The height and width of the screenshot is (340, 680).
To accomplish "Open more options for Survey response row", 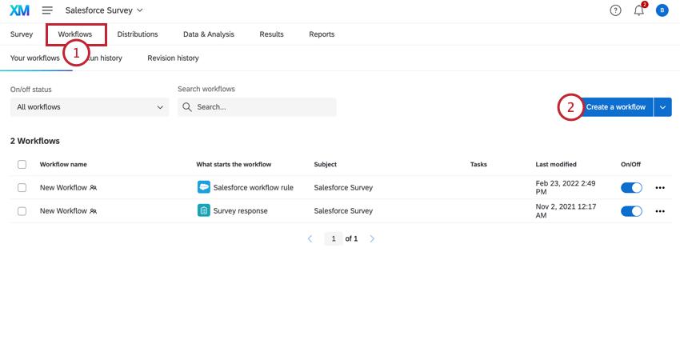I will click(660, 211).
